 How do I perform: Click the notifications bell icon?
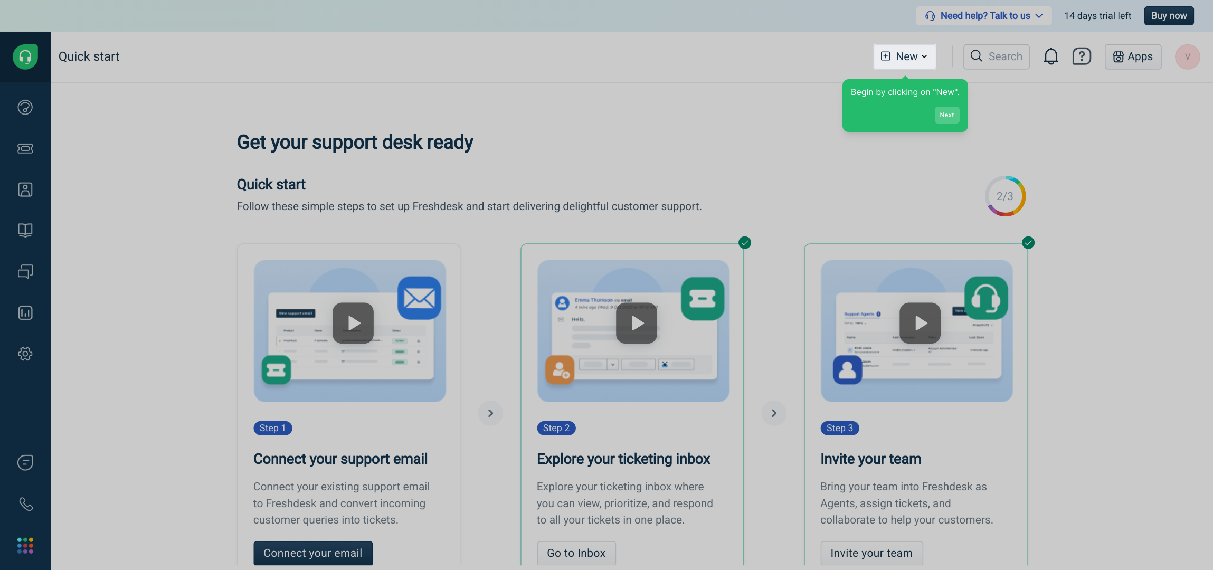(1050, 56)
